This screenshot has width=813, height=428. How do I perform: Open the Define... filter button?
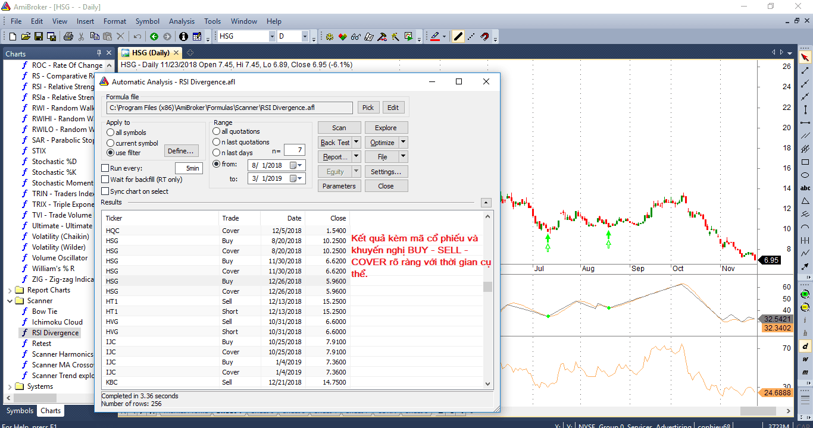pyautogui.click(x=181, y=151)
